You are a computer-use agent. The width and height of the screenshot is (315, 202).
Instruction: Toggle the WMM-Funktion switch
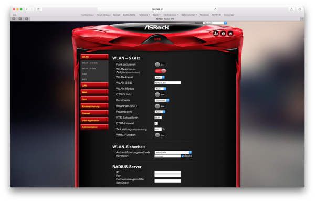pos(160,135)
